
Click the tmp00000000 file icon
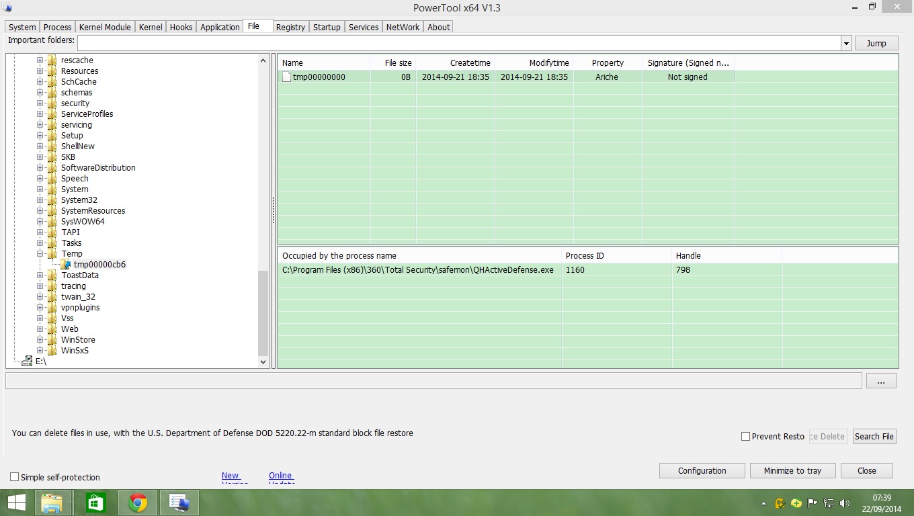pos(287,77)
